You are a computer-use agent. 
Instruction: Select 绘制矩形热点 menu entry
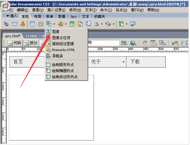pos(66,65)
